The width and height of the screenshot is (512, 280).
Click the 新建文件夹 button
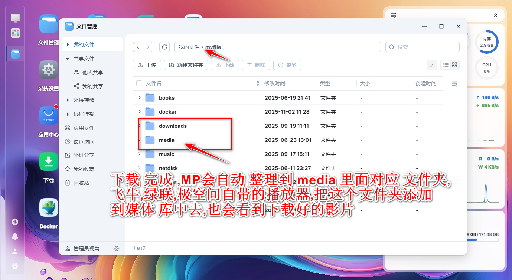pyautogui.click(x=186, y=65)
